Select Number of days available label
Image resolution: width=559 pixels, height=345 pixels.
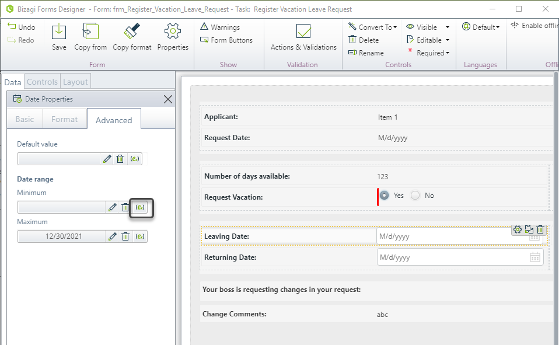(x=247, y=176)
